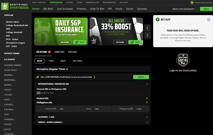This screenshot has height=135, width=213.
Task: Expand the Sports Teams sidebar section
Action: point(12,54)
